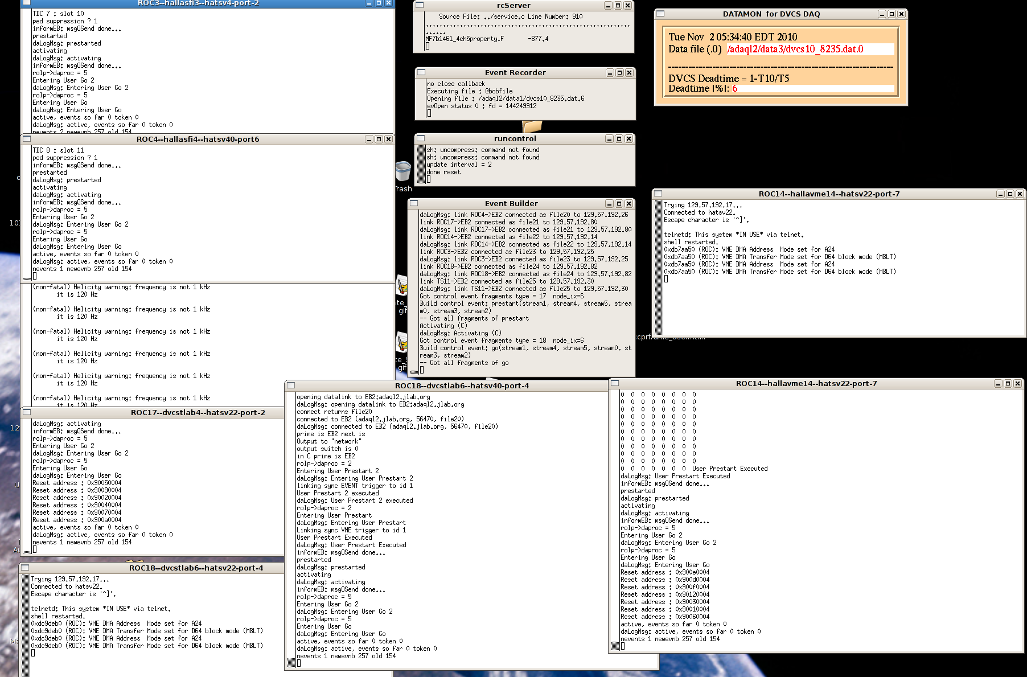This screenshot has height=677, width=1027.
Task: Open window menu of ROC18--dvcstlab6--hatsv22-port-4 window
Action: (x=24, y=568)
